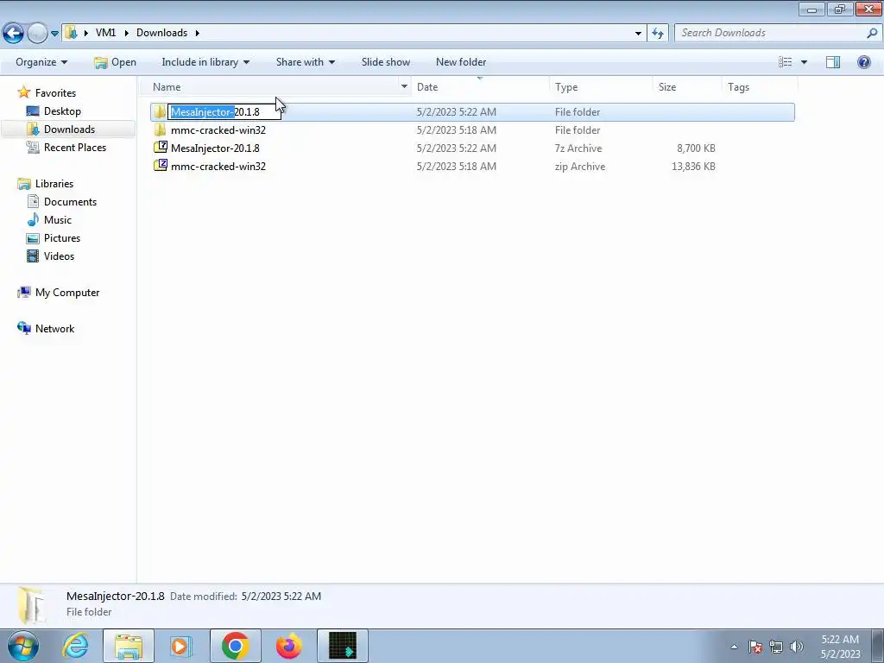Open the Documents library
Image resolution: width=884 pixels, height=663 pixels.
70,202
